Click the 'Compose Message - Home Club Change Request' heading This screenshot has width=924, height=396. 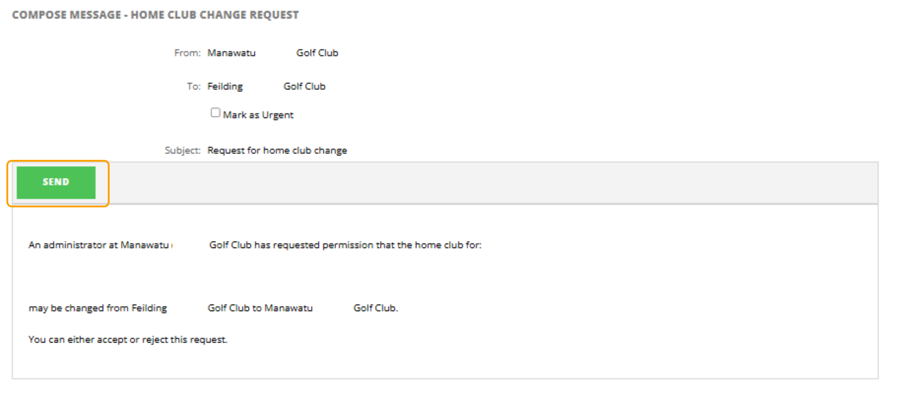(155, 15)
